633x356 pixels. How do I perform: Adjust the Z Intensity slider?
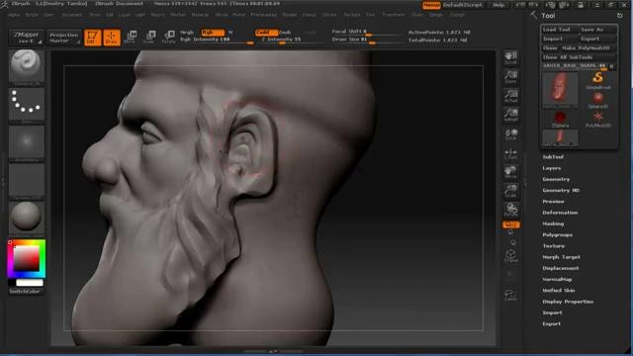[x=289, y=40]
